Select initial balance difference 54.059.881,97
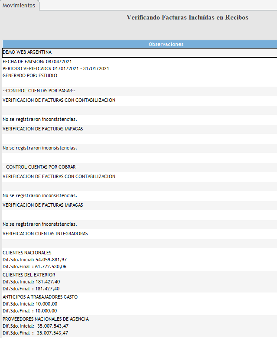Screen dimensions: 277x338 click(x=41, y=259)
